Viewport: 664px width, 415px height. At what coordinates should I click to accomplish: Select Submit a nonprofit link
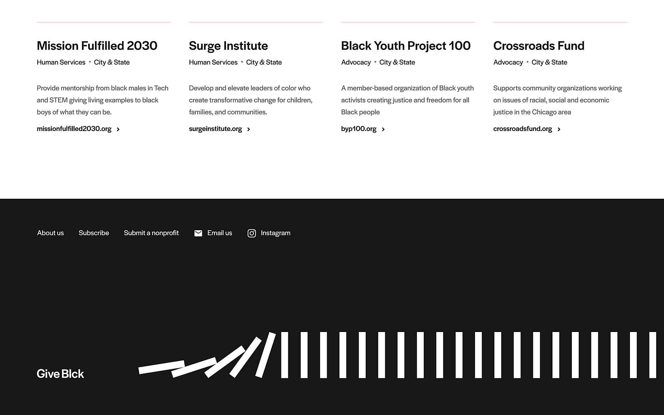[x=151, y=233]
